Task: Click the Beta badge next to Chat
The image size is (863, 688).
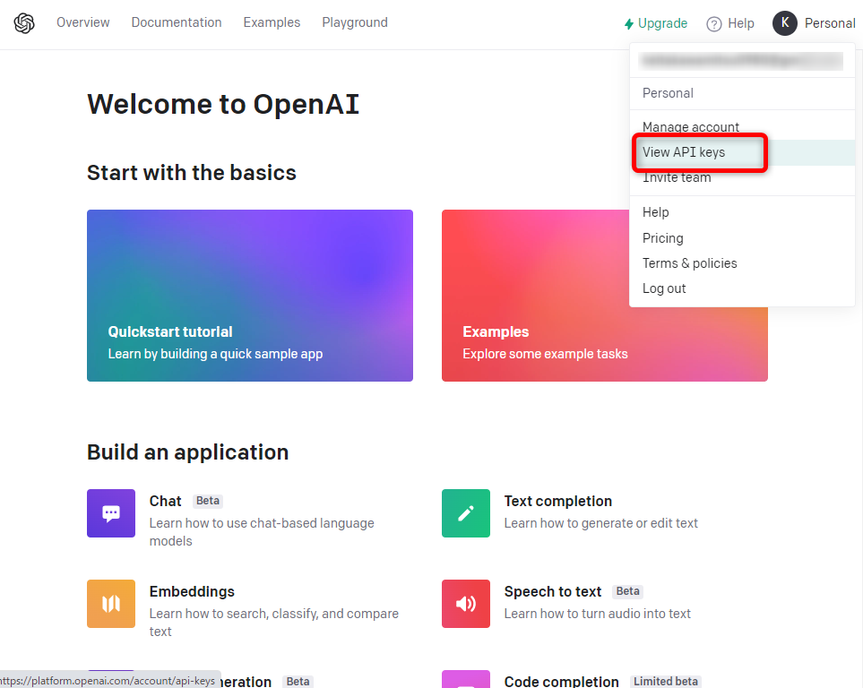Action: pos(208,501)
